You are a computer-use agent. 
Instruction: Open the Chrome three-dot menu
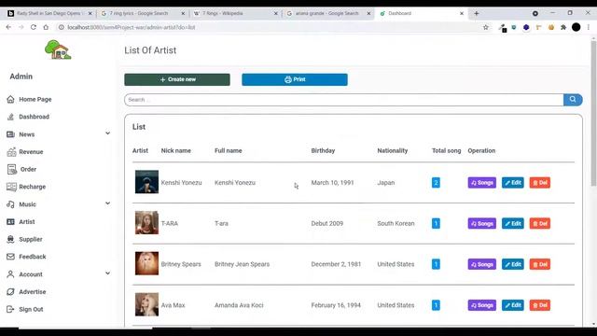(589, 27)
